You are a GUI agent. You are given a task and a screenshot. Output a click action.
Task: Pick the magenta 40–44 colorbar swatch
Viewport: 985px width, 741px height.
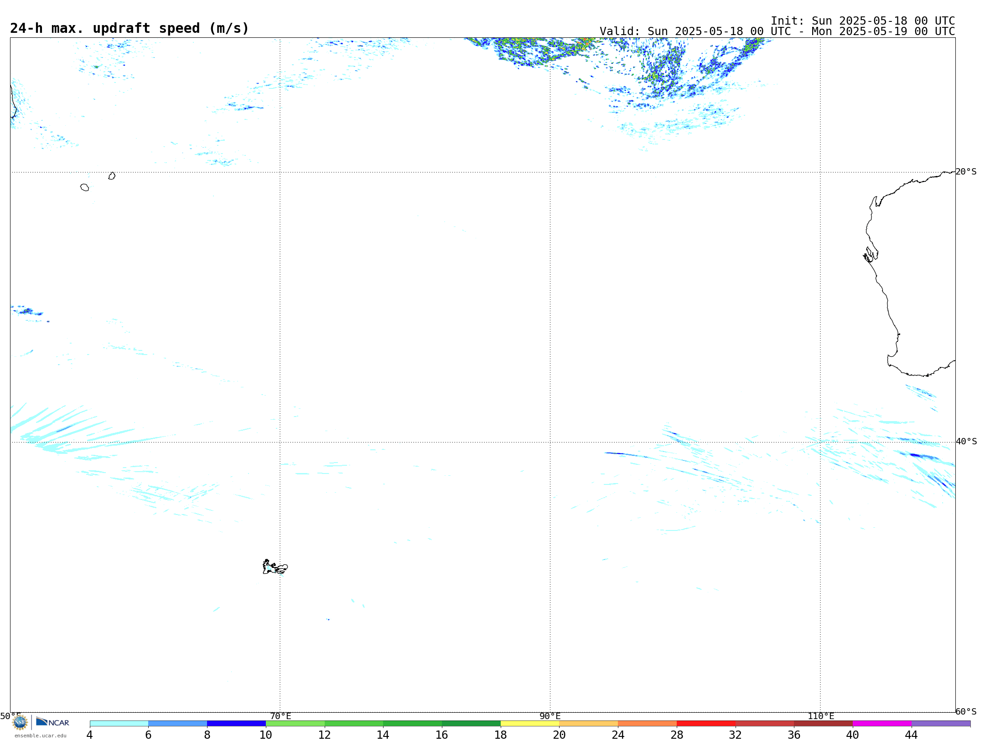(882, 724)
